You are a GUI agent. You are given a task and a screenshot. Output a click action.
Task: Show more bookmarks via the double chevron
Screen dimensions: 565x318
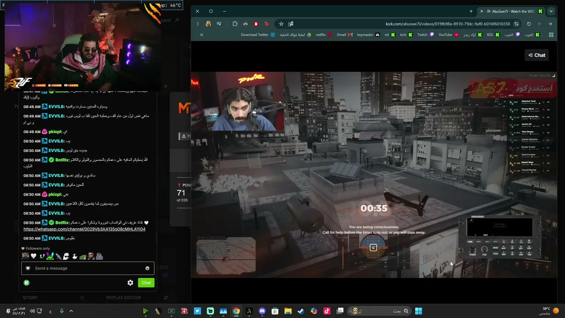201,35
